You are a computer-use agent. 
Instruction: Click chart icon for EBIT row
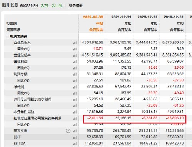(x=75, y=137)
